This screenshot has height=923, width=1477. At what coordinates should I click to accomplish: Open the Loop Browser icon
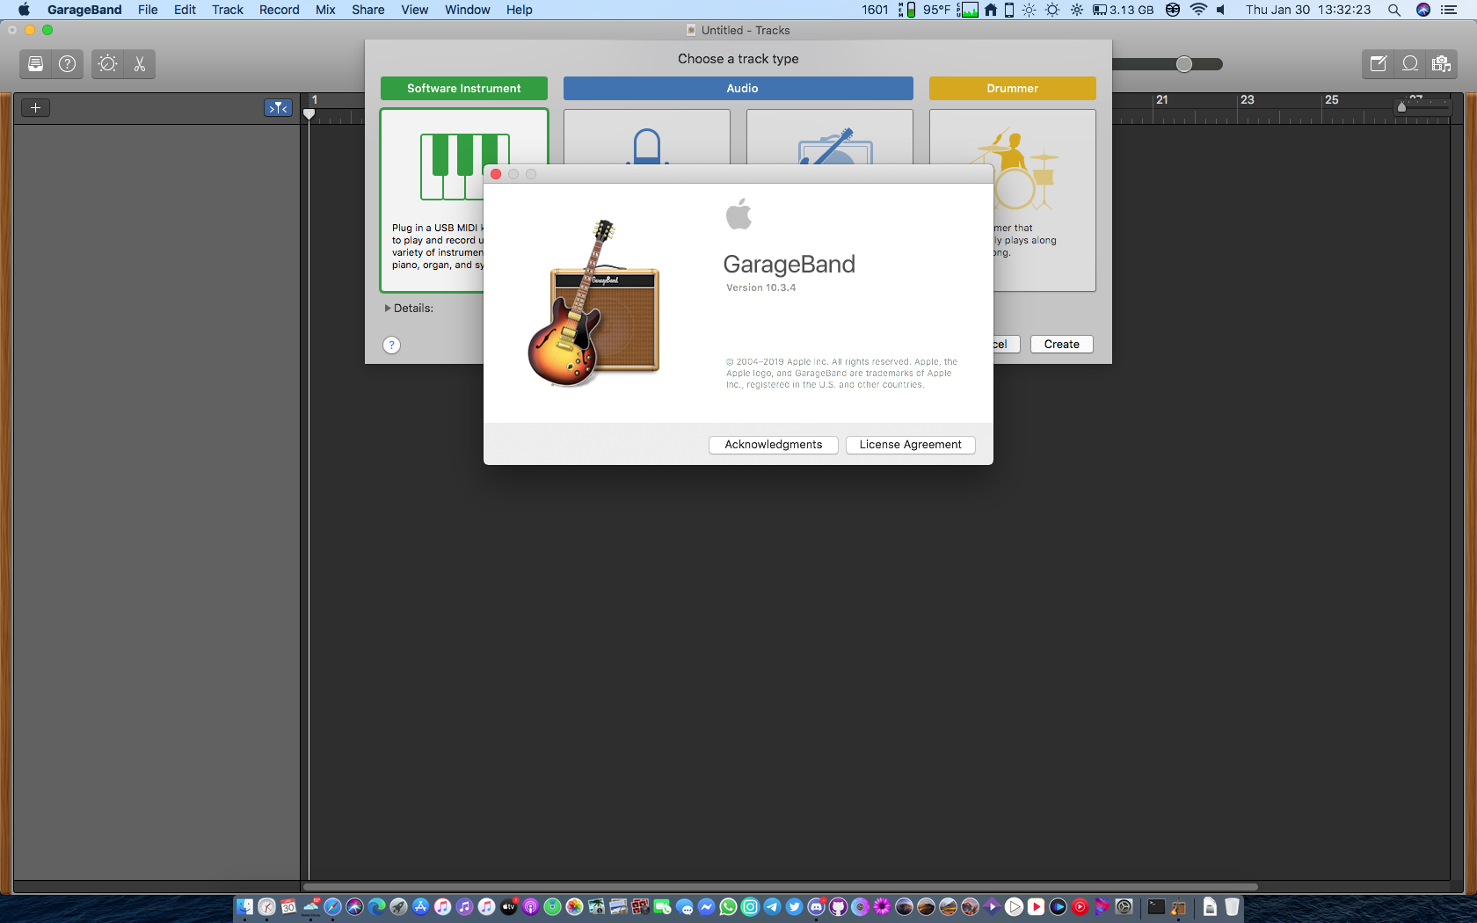coord(1409,63)
